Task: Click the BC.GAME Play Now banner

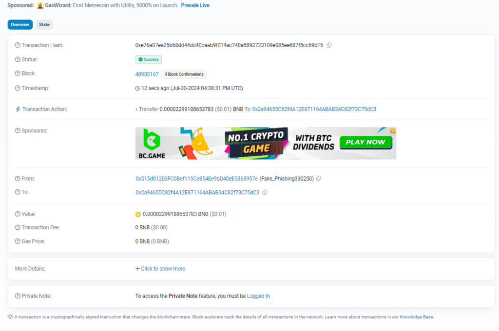Action: click(365, 142)
